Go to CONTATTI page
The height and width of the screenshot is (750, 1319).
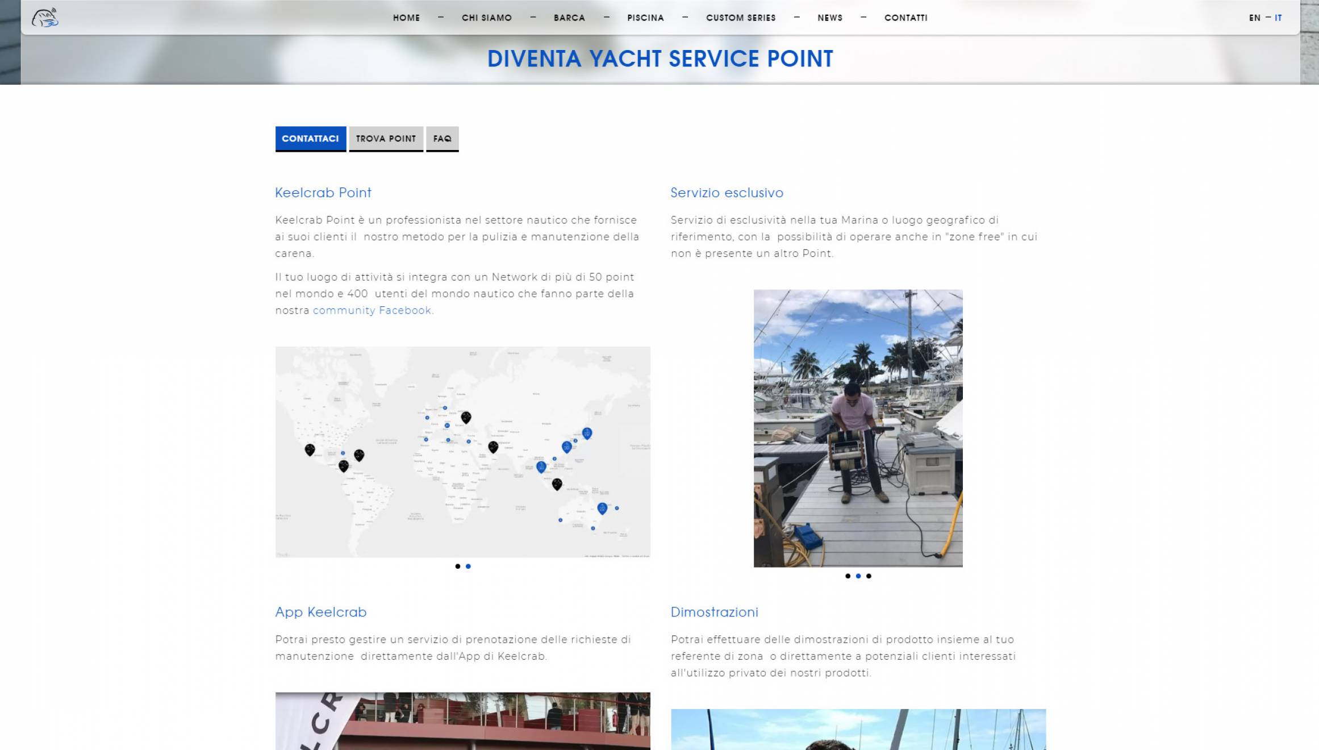(905, 18)
